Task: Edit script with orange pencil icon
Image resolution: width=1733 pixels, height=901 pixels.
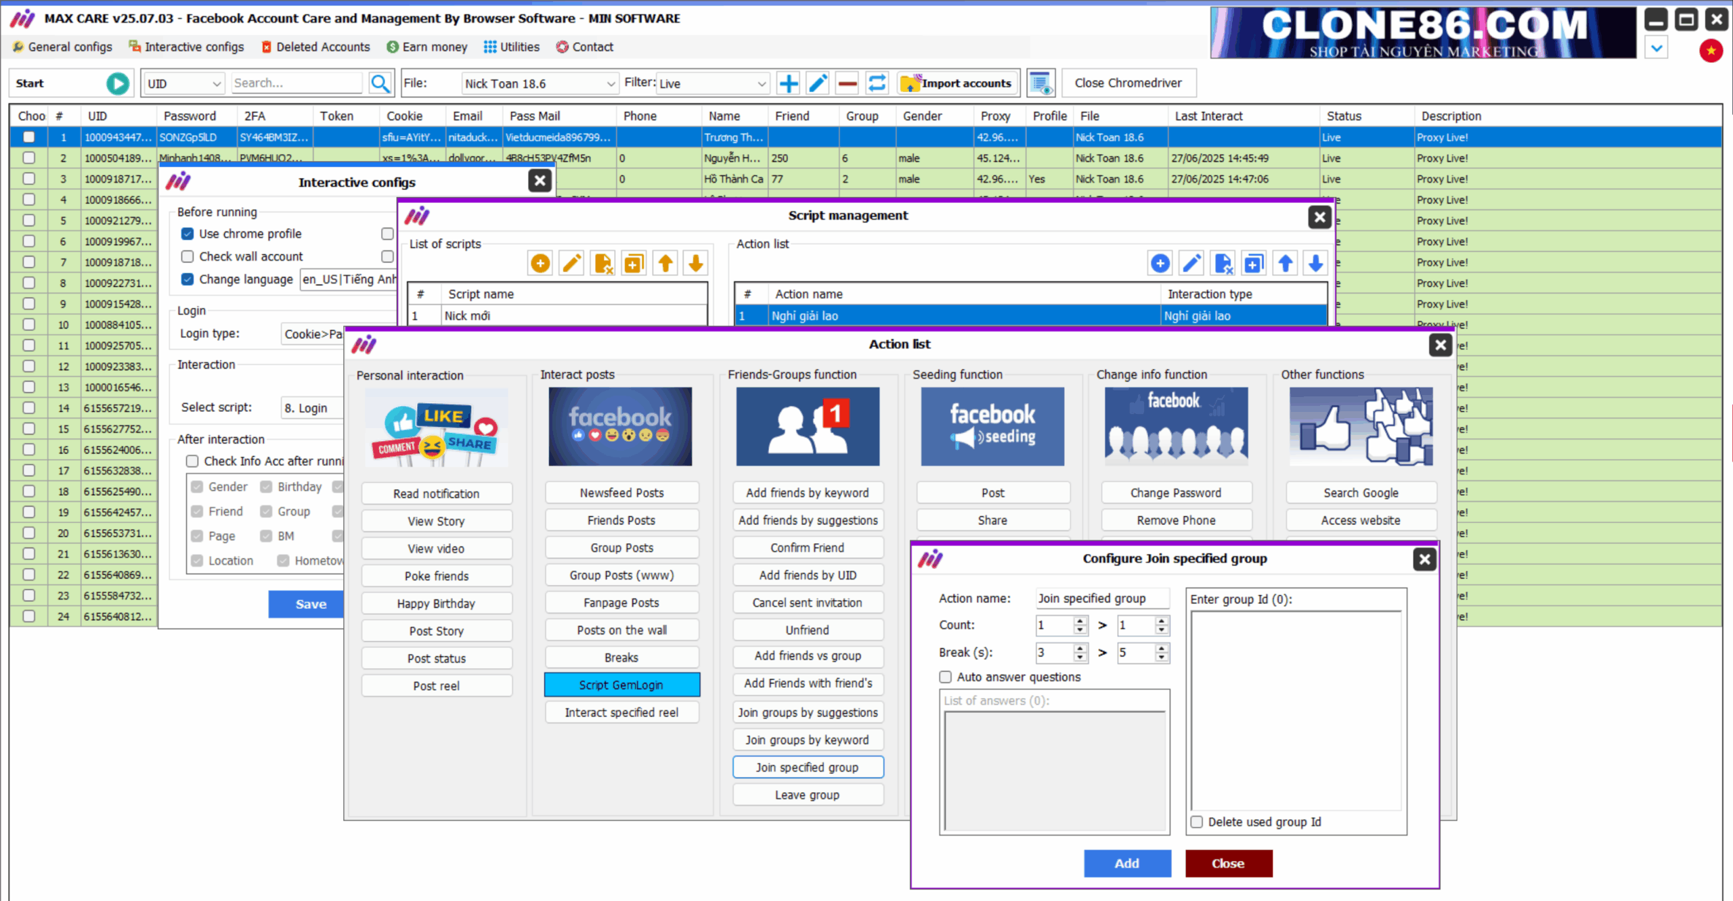Action: pos(571,263)
